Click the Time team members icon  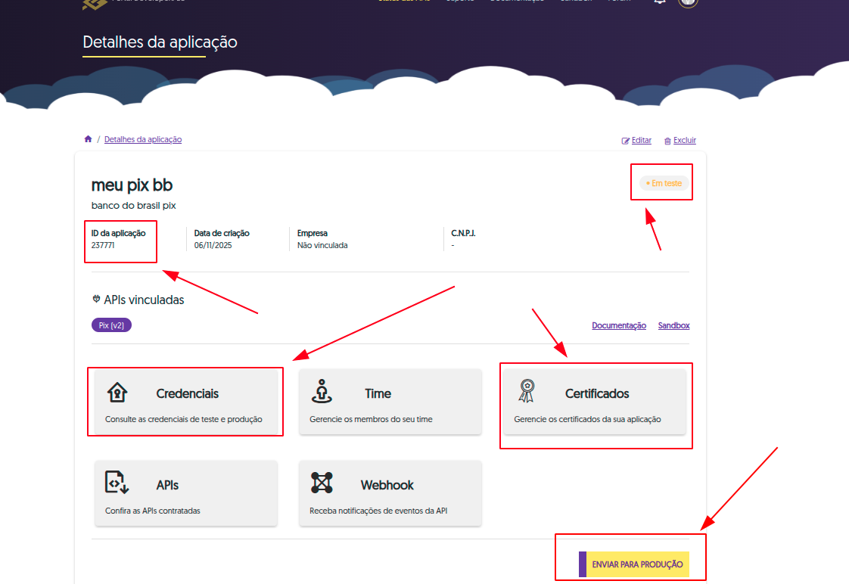[322, 392]
